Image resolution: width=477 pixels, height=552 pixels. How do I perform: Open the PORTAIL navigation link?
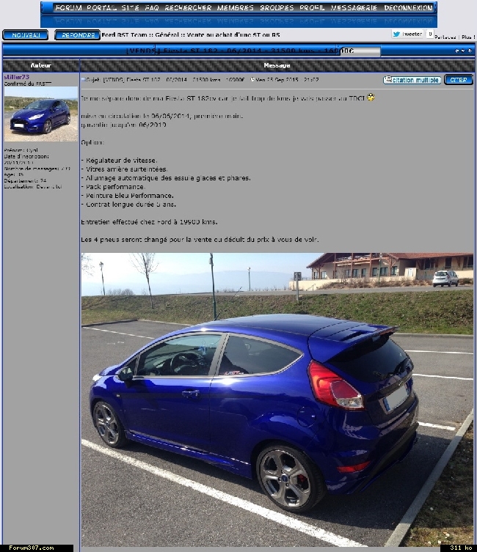[x=102, y=7]
